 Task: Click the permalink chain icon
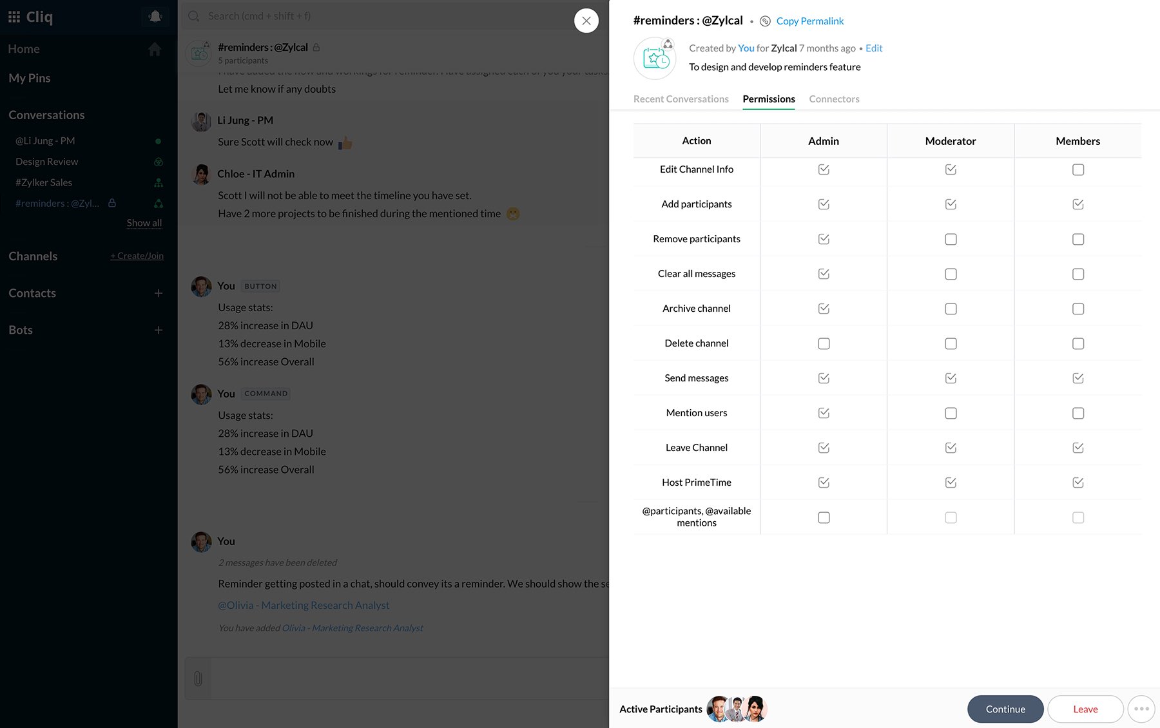point(765,21)
